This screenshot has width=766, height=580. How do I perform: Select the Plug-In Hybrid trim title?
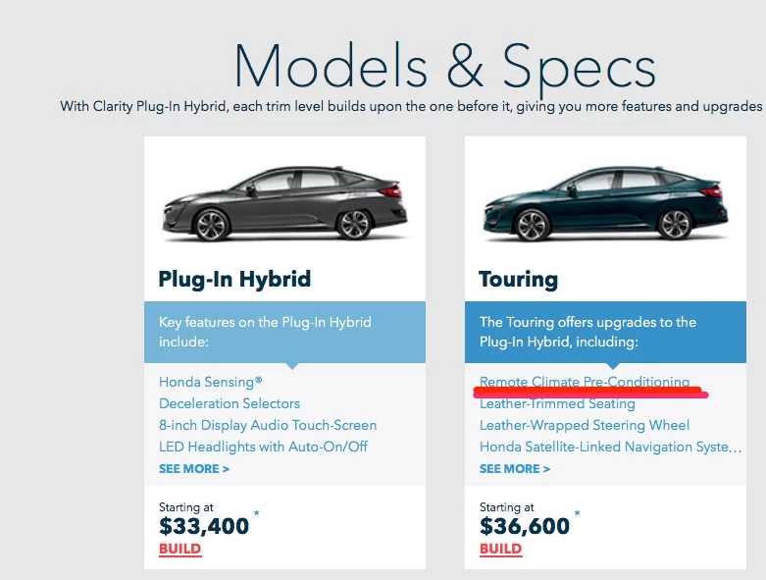point(234,279)
